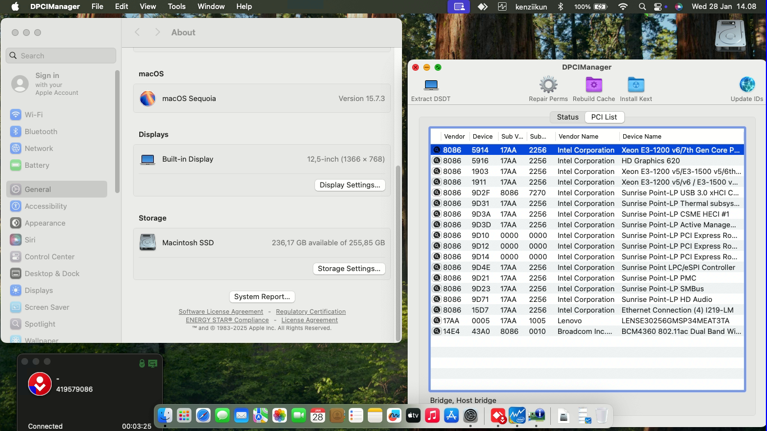
Task: Click the Extract DSDT toolbar icon
Action: coord(431,85)
